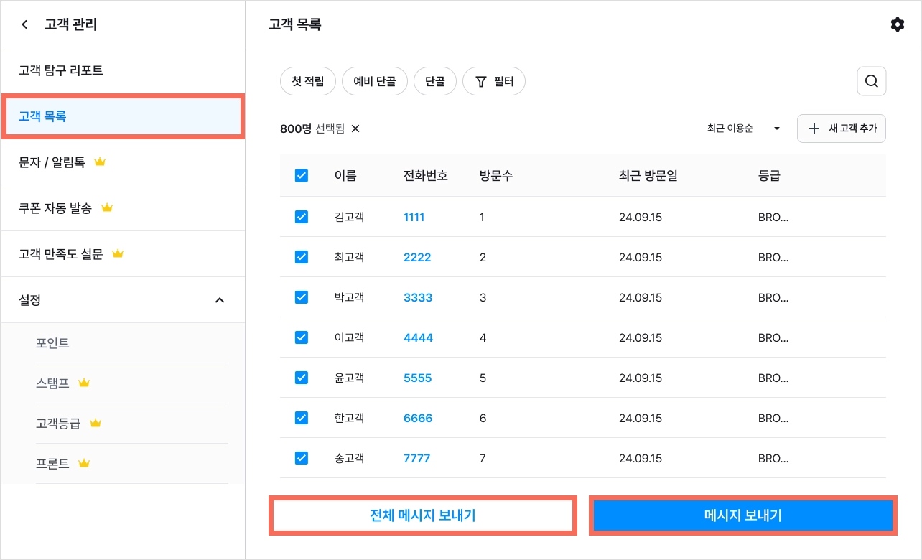This screenshot has height=560, width=922.
Task: Open phone number 7777 link
Action: click(417, 458)
